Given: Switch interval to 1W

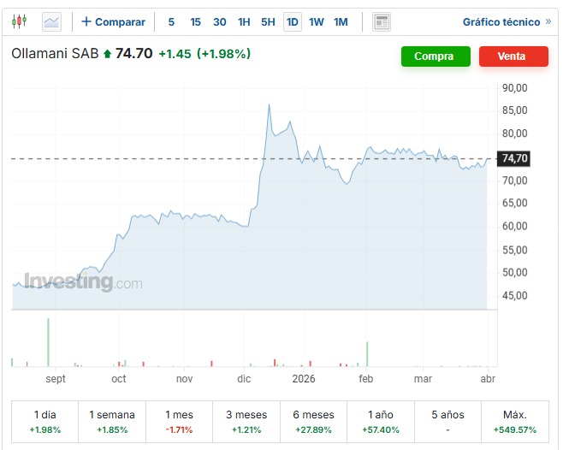Looking at the screenshot, I should point(317,21).
